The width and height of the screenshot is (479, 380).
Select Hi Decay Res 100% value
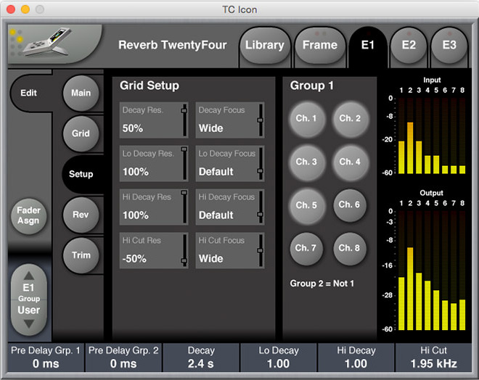[136, 215]
